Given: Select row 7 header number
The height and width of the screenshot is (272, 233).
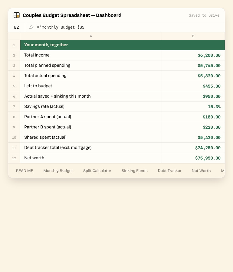Looking at the screenshot, I should (14, 107).
